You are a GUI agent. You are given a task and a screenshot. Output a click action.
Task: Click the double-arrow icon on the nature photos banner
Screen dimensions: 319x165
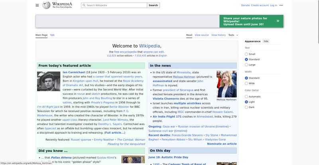pyautogui.click(x=278, y=21)
